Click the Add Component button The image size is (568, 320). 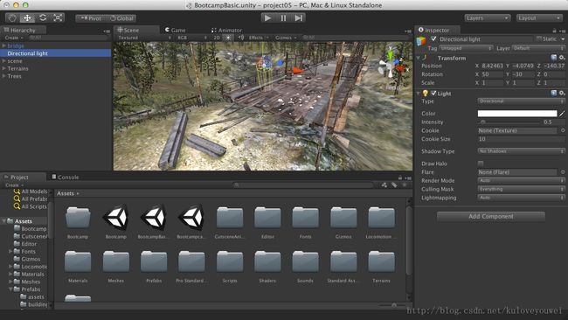[491, 216]
